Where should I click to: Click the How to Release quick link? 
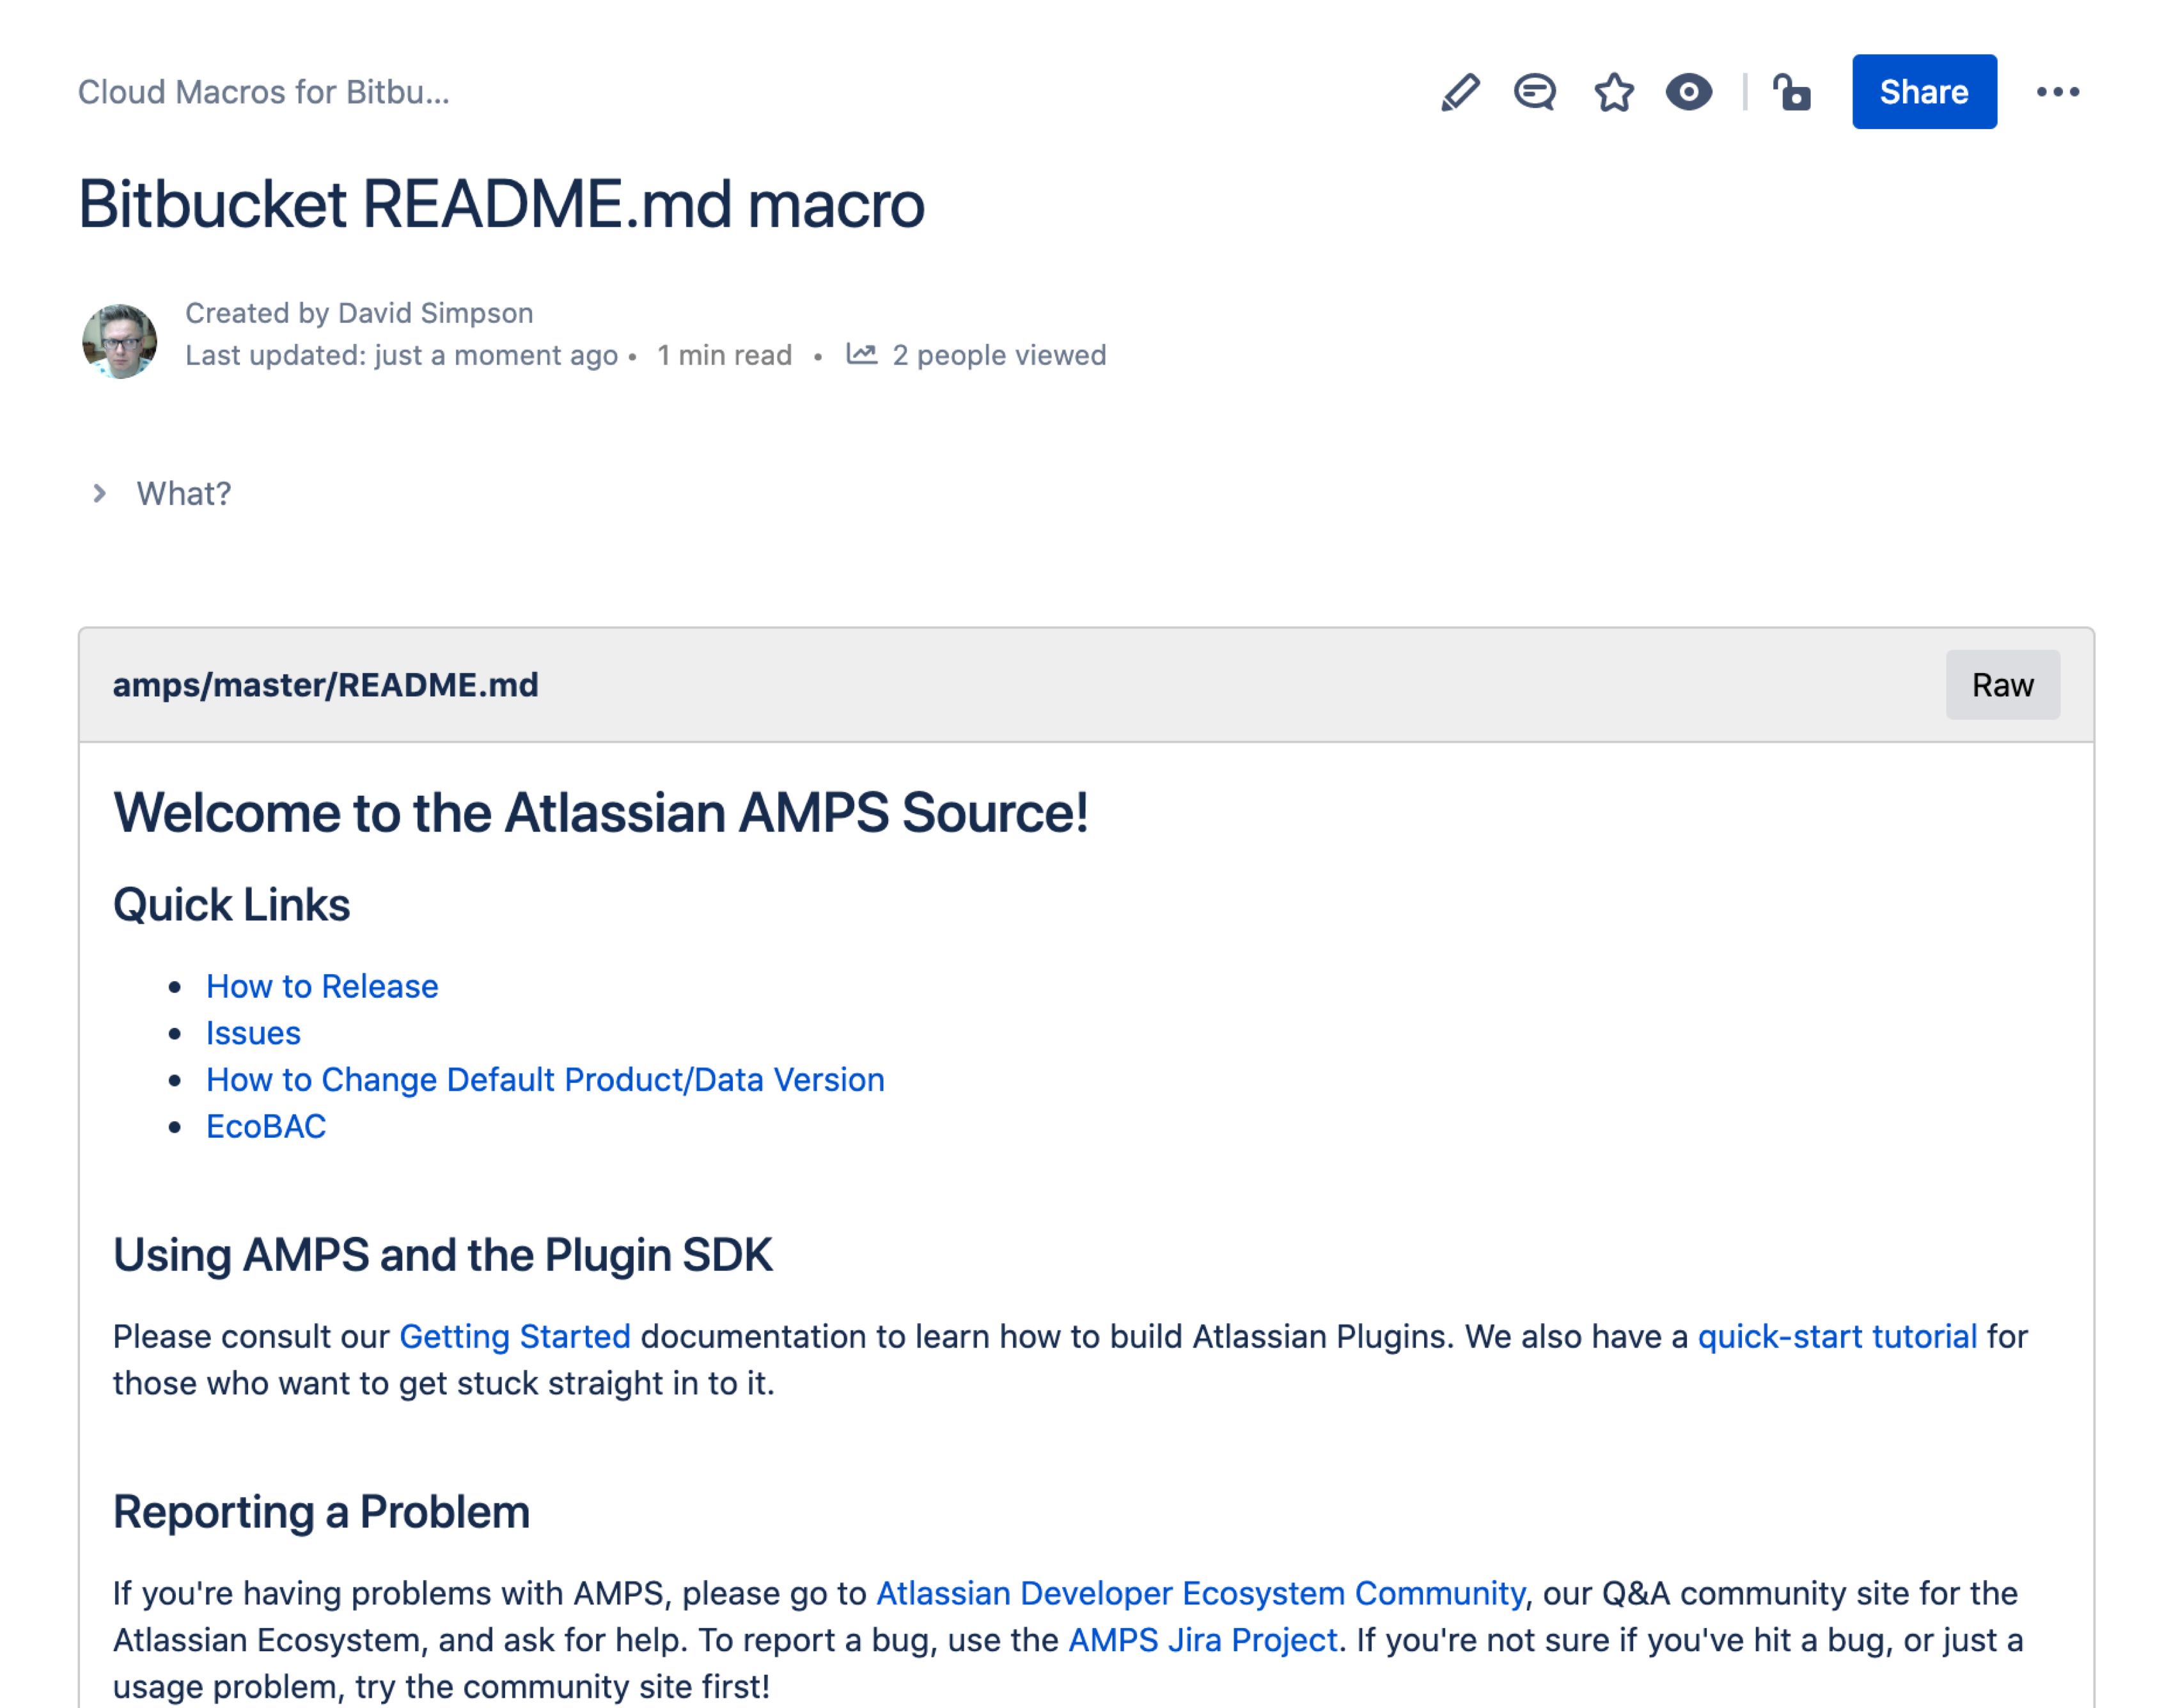321,984
